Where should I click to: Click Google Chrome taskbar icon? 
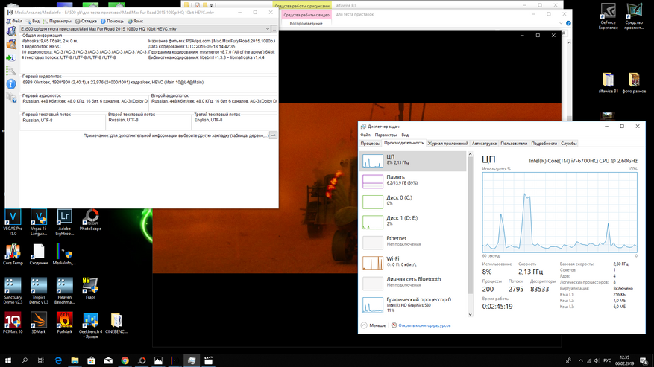point(125,360)
